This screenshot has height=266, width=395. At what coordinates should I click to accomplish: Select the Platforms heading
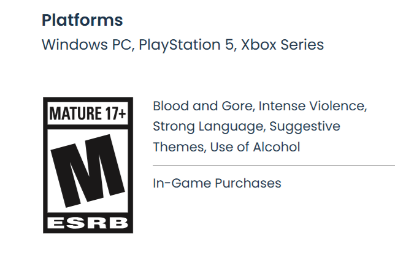82,20
